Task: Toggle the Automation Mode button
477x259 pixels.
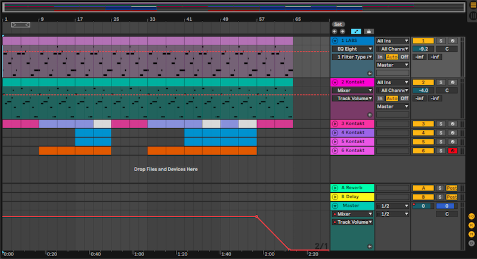Action: 356,32
